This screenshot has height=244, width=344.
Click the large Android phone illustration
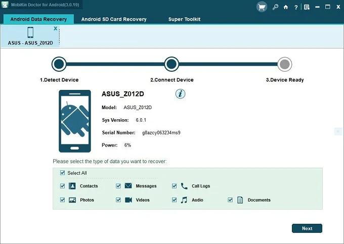[75, 121]
